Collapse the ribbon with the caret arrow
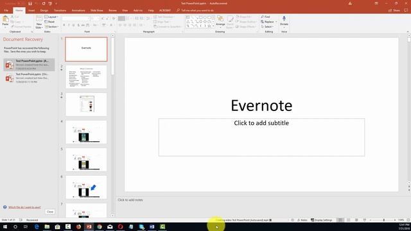Viewport: 411px width, 231px height. point(408,31)
